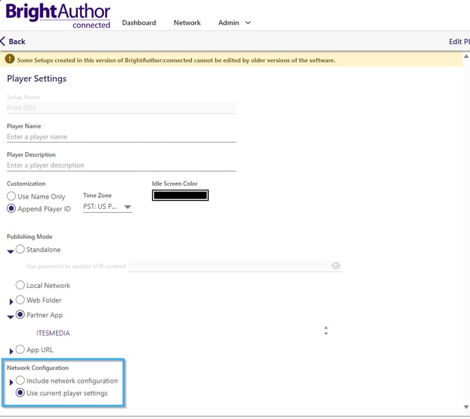Click the scrollbar down arrow
Screen dimensions: 470x419
pyautogui.click(x=466, y=407)
